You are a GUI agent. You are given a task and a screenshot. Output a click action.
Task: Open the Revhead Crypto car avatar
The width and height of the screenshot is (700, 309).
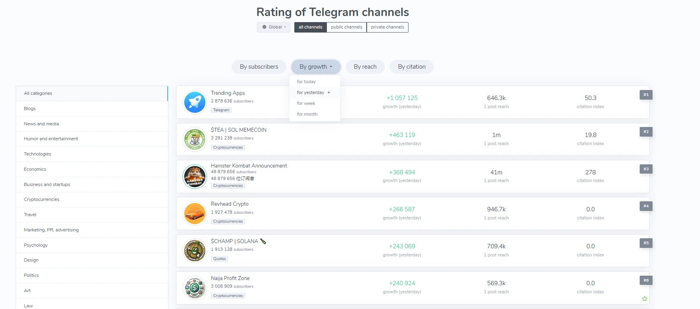195,213
